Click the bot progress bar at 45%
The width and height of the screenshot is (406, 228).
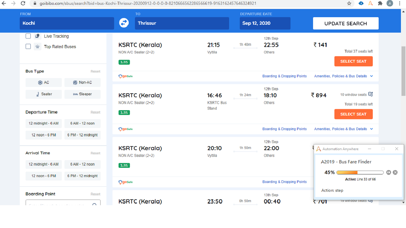tap(360, 173)
